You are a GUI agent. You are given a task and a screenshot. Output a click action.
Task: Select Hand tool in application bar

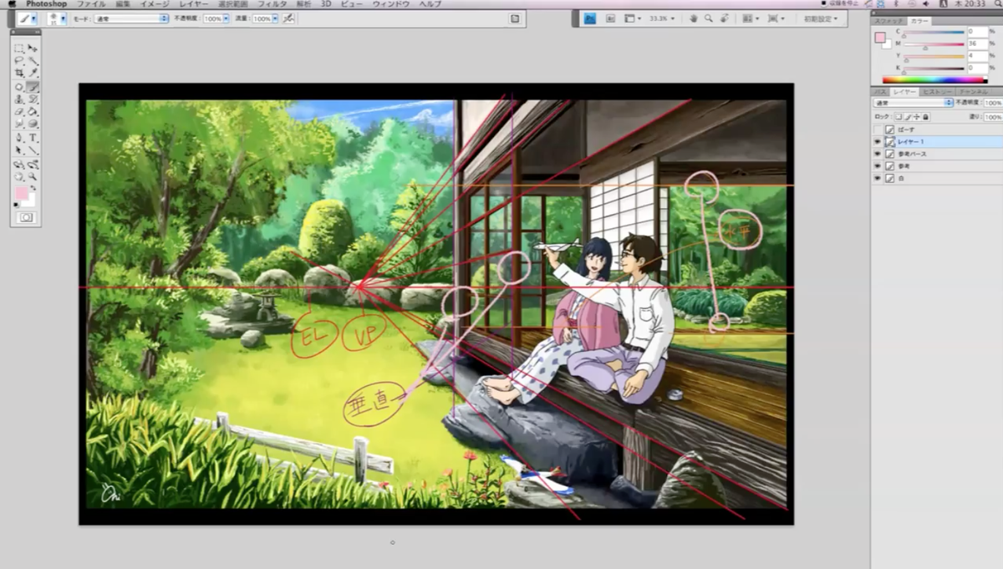point(693,18)
